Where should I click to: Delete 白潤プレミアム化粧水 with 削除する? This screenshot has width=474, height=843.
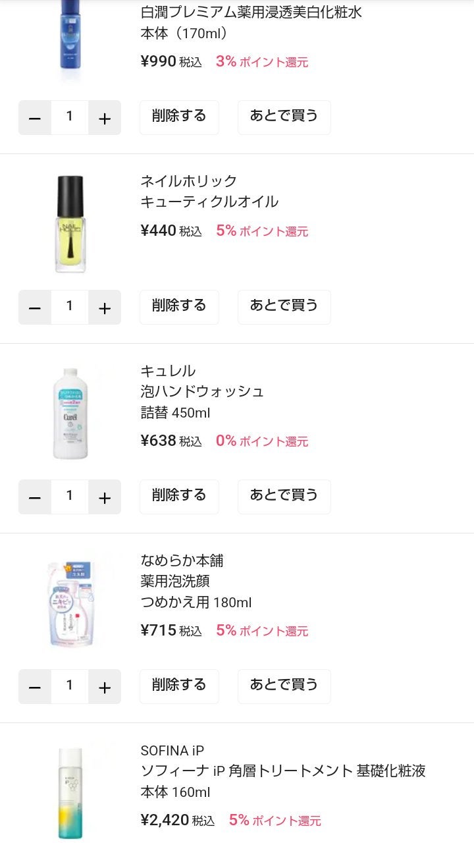tap(179, 117)
